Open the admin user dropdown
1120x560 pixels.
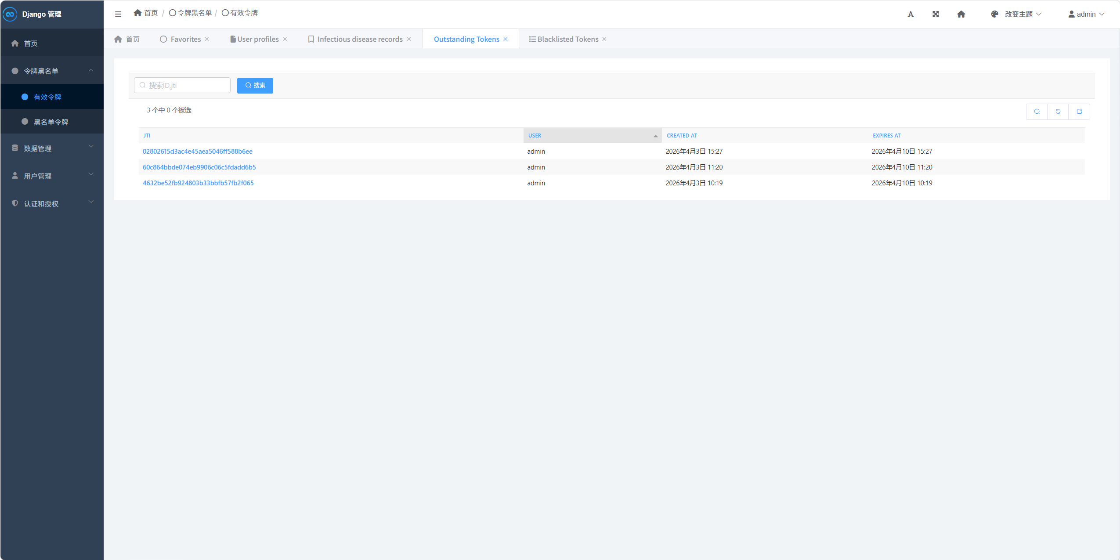pyautogui.click(x=1086, y=14)
